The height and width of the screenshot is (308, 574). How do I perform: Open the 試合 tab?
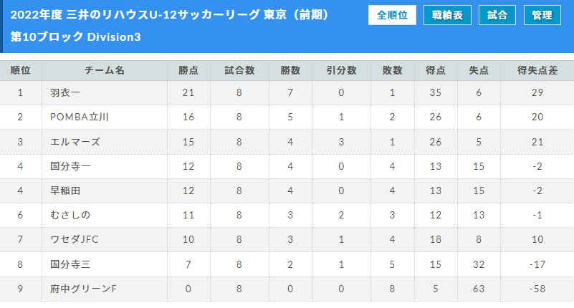(x=497, y=15)
